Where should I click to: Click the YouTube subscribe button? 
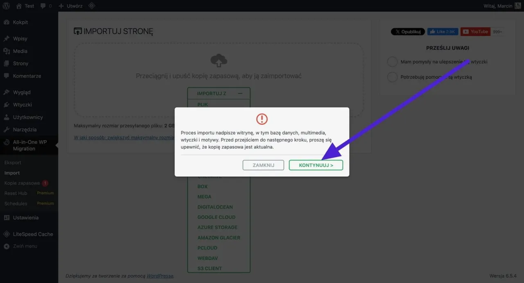[x=475, y=31]
